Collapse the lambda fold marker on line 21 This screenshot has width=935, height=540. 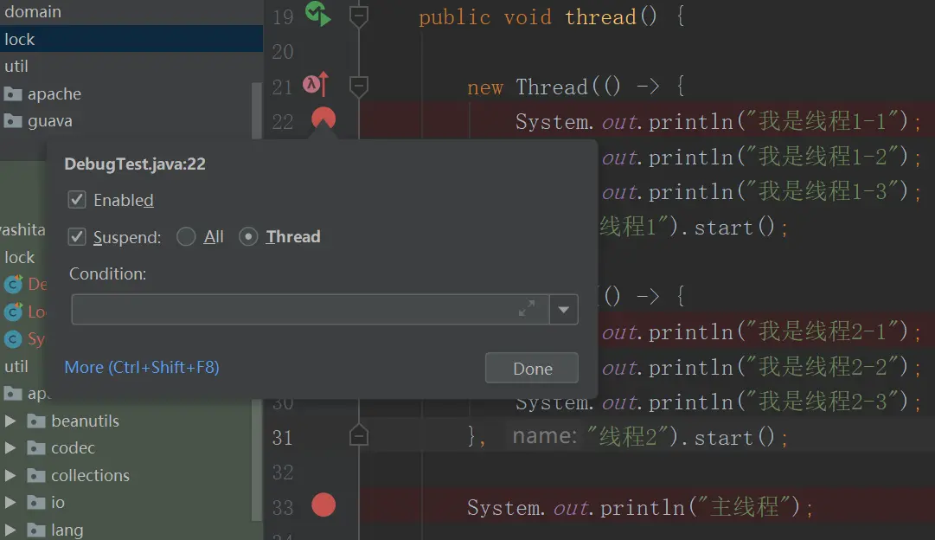(358, 87)
